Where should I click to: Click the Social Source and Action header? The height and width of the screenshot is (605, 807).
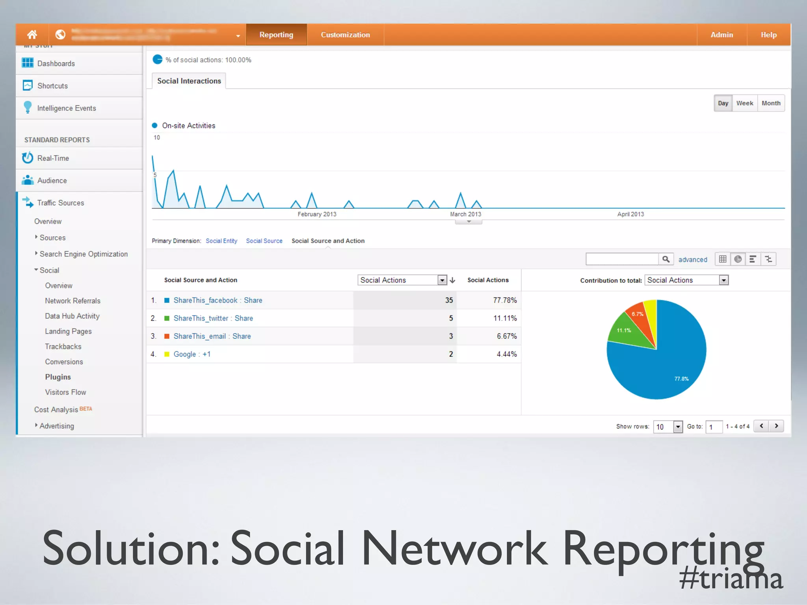(201, 280)
